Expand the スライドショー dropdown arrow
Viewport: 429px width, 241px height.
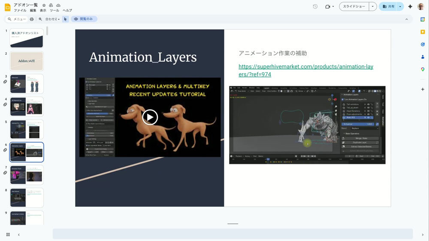372,6
